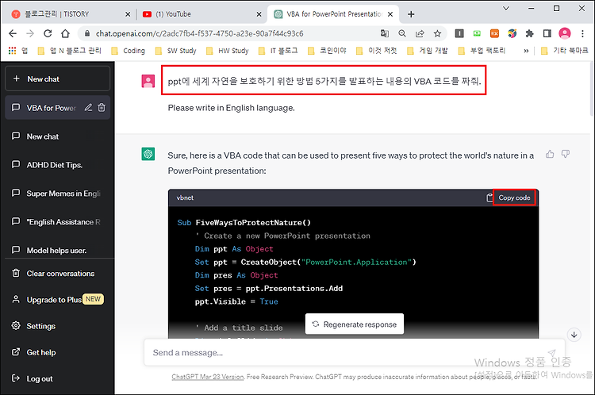Open the Extensions puzzle icon
Image resolution: width=595 pixels, height=395 pixels.
[x=529, y=33]
